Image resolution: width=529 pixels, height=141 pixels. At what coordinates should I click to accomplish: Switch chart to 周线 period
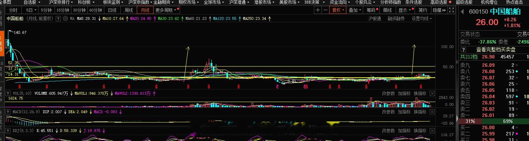point(129,10)
